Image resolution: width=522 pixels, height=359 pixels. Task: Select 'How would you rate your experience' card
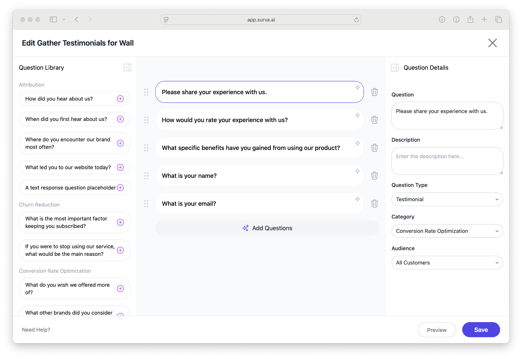point(255,120)
